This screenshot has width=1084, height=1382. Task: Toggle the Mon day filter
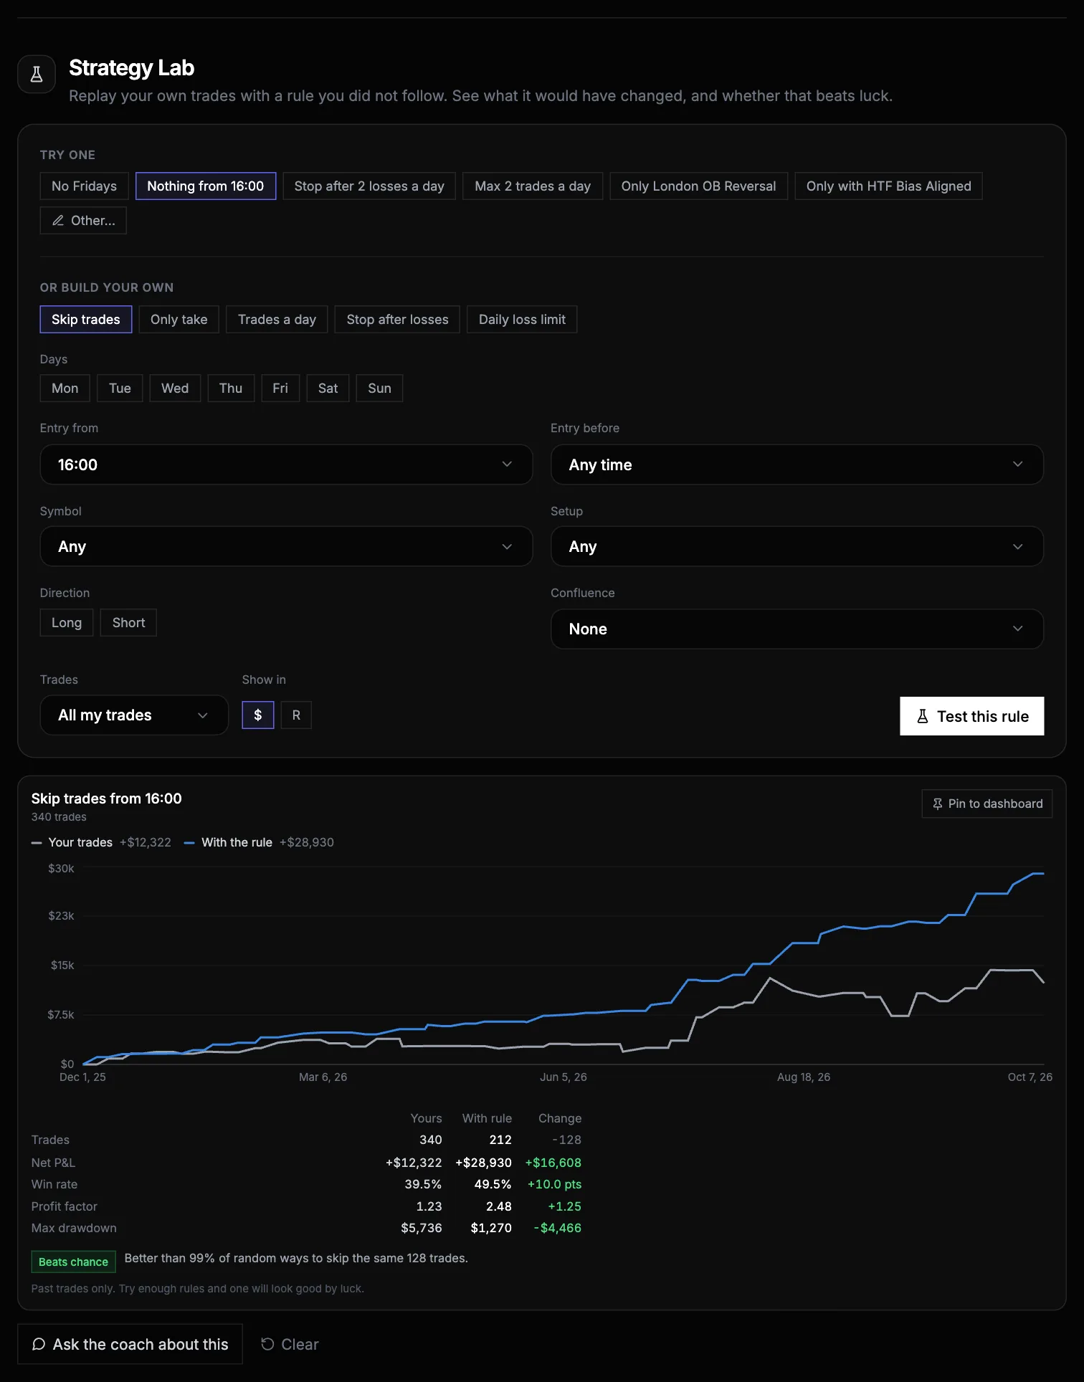(x=65, y=389)
